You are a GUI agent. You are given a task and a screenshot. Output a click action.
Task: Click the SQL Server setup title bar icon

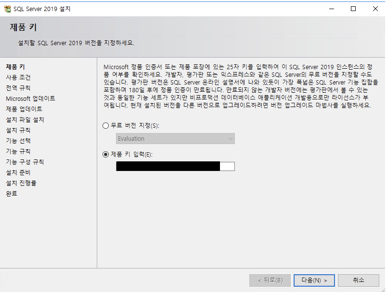(7, 9)
